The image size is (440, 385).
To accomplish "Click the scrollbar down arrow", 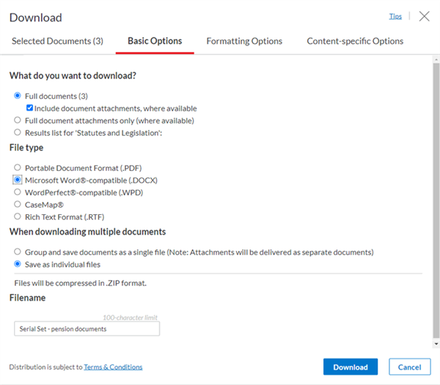I will pos(436,344).
